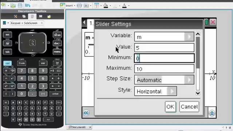Click the touchpad center click button
Screen dimensions: 233x131
point(32,43)
